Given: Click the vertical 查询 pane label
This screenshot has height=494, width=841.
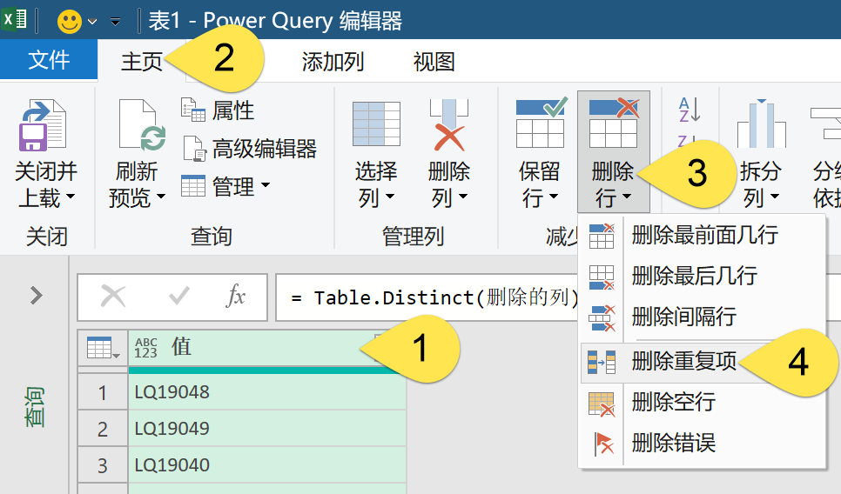Looking at the screenshot, I should click(34, 407).
